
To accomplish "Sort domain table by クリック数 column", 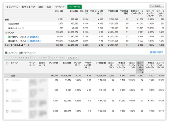I will coord(53,63).
